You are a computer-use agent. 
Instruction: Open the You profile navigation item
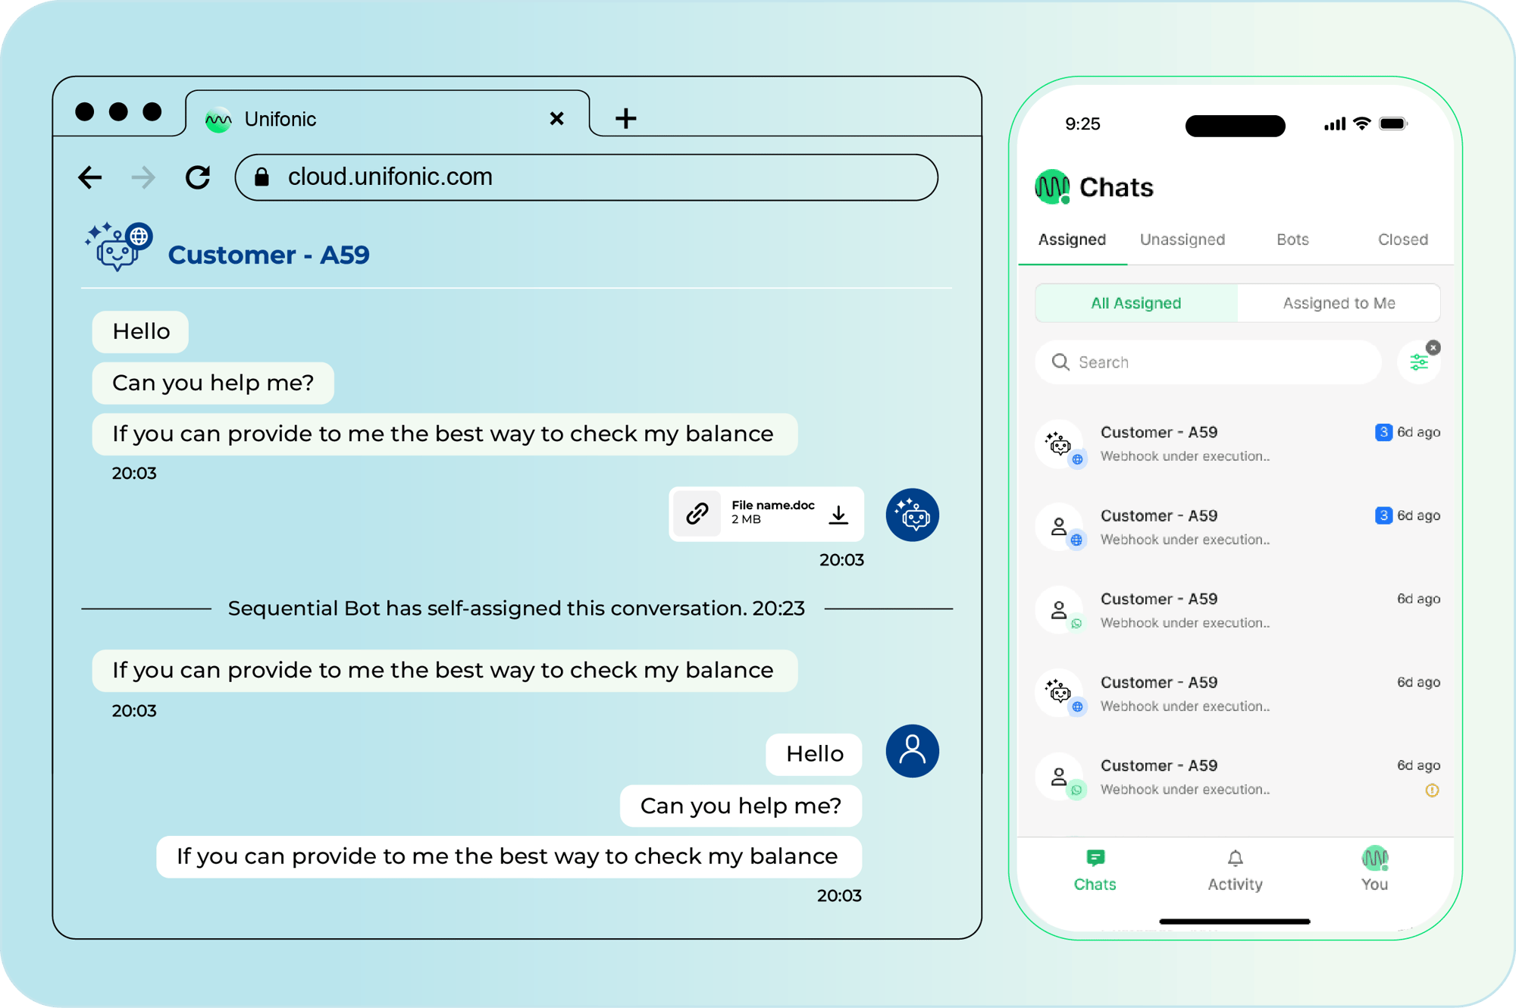pos(1374,870)
